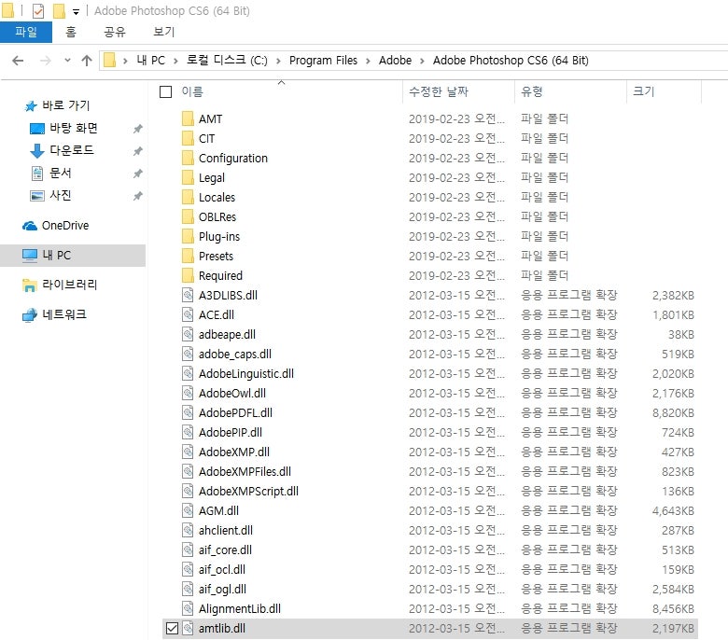The image size is (728, 640).
Task: Click the OBLRes folder icon
Action: [x=188, y=216]
